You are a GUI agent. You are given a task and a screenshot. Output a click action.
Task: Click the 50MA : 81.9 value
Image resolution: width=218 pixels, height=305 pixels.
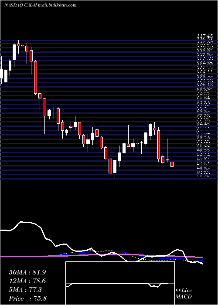pyautogui.click(x=27, y=272)
